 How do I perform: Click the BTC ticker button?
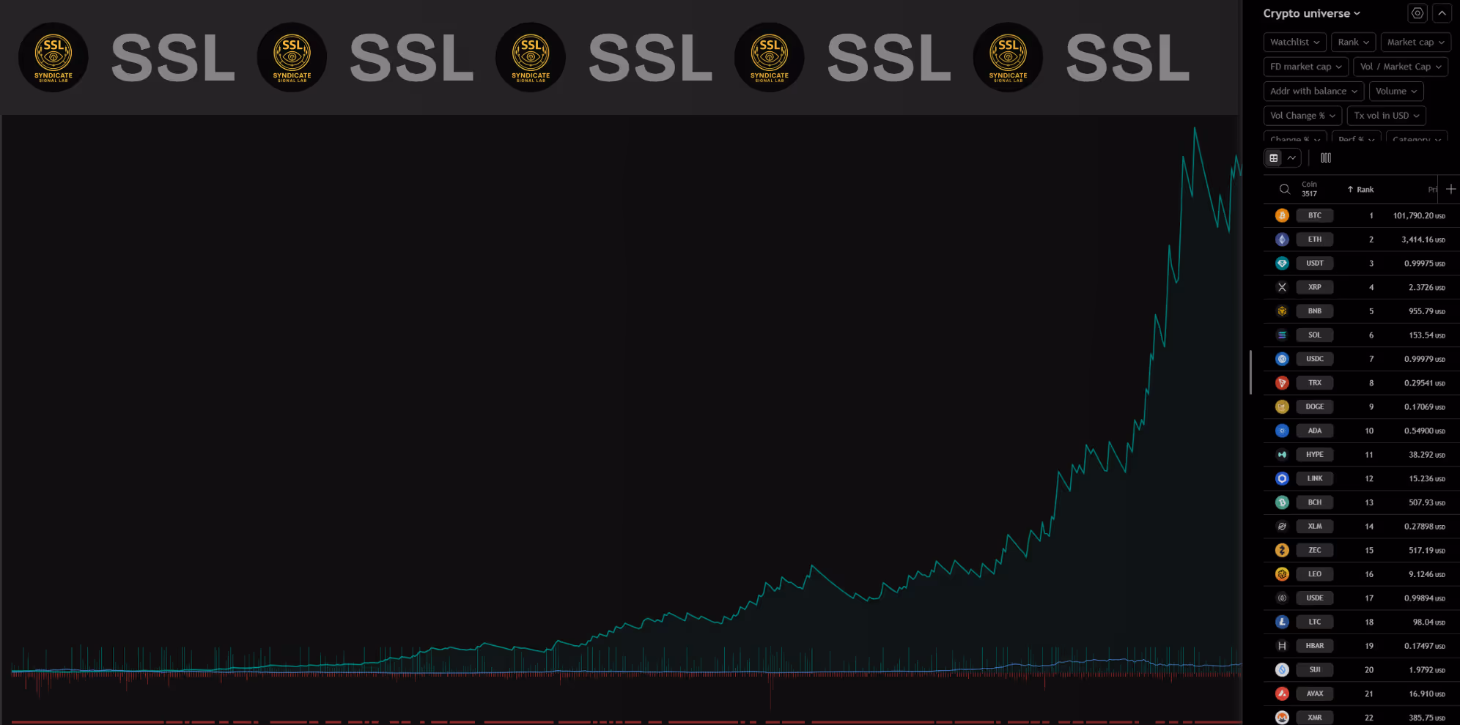click(x=1314, y=215)
